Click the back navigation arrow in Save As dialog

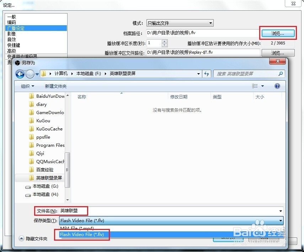click(x=20, y=74)
